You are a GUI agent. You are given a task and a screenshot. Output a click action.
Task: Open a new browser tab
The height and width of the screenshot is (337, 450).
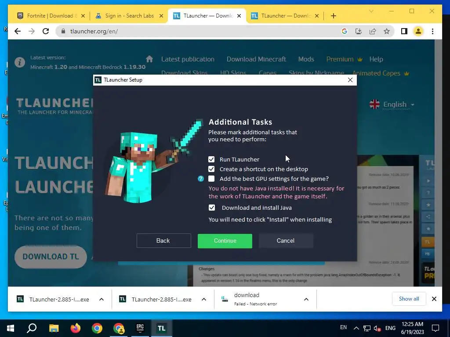click(x=333, y=16)
